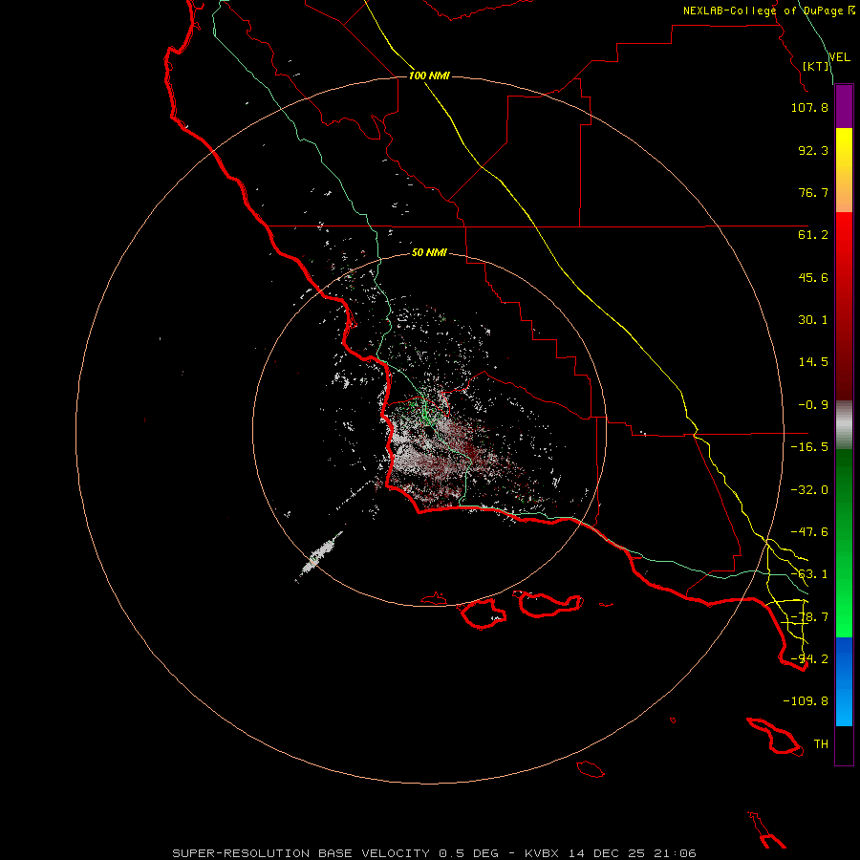Select the -78.7 velocity scale value
This screenshot has height=860, width=860.
809,617
